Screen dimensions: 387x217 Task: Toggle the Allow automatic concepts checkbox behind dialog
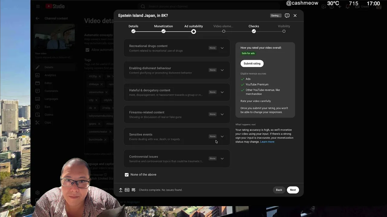[x=87, y=50]
